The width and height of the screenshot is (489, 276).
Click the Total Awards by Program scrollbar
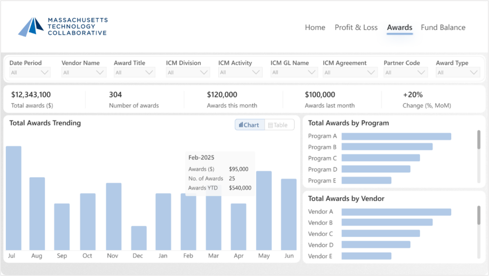coord(478,140)
